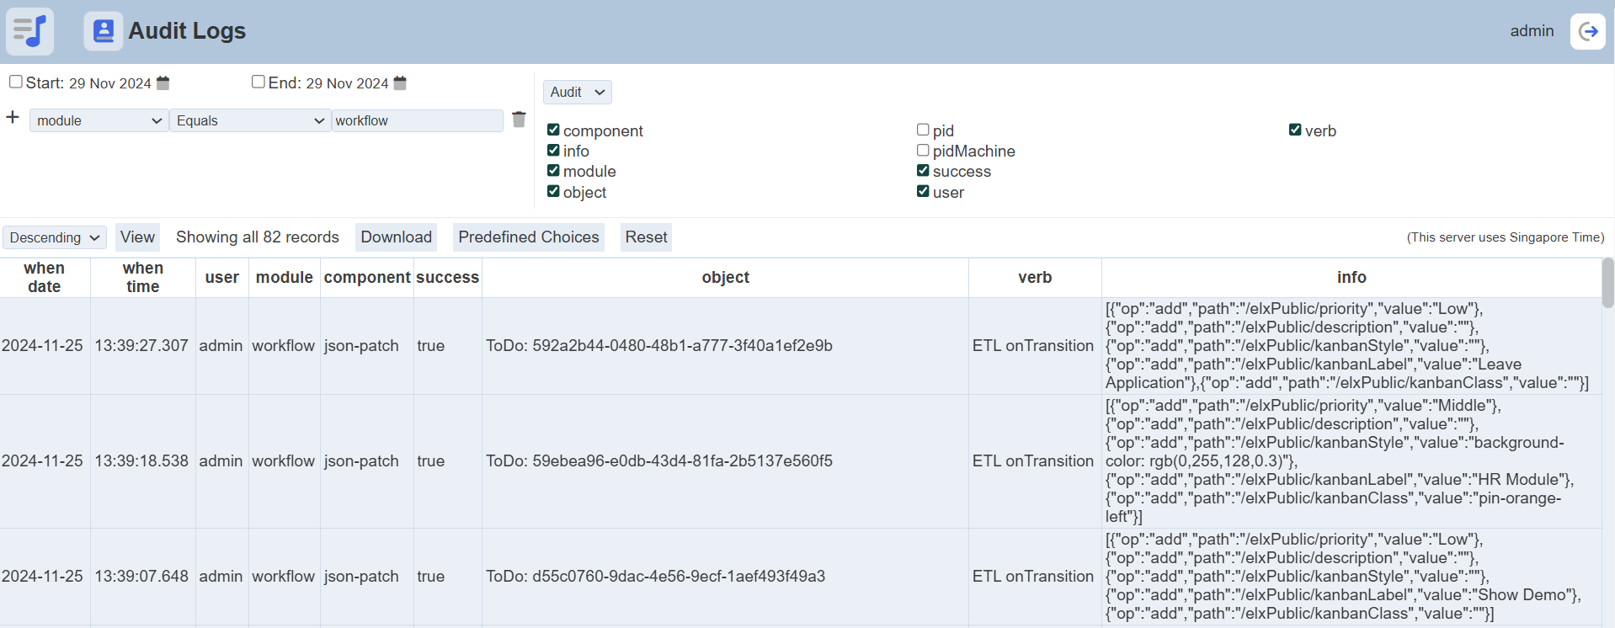Check the pidMachine column checkbox
Image resolution: width=1615 pixels, height=628 pixels.
(x=923, y=150)
